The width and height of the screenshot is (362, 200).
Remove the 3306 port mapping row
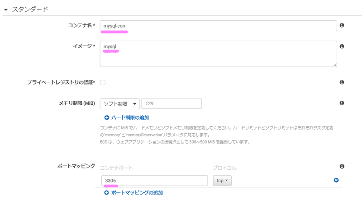[x=336, y=180]
